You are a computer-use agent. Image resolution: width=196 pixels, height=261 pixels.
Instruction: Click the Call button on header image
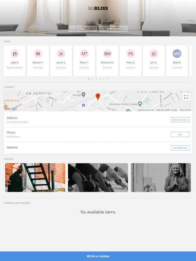[83, 29]
